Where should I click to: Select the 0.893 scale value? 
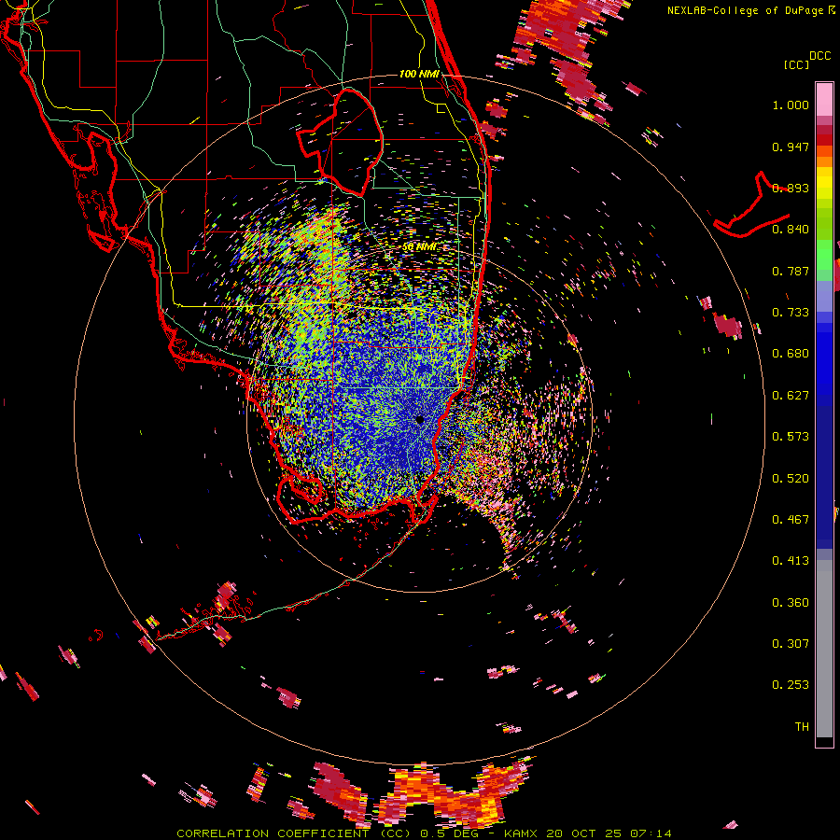click(x=791, y=188)
